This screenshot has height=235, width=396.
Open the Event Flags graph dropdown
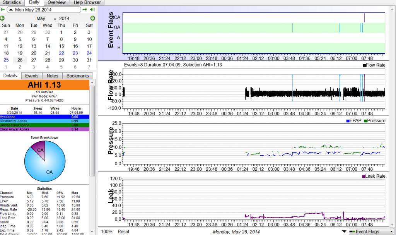coord(371,232)
